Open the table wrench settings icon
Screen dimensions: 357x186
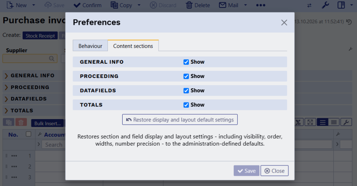346,122
